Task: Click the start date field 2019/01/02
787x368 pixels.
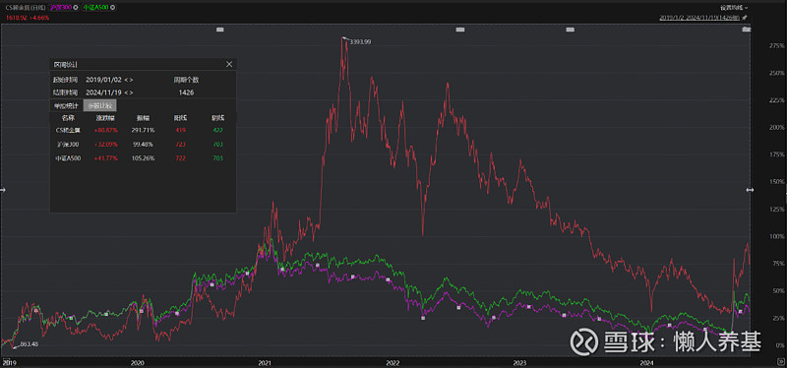Action: (x=104, y=80)
